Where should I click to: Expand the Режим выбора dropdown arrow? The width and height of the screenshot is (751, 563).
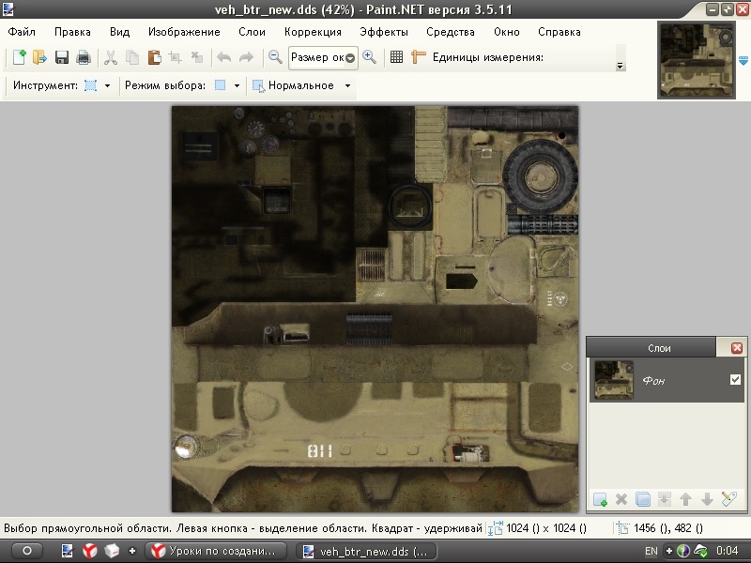(x=238, y=85)
